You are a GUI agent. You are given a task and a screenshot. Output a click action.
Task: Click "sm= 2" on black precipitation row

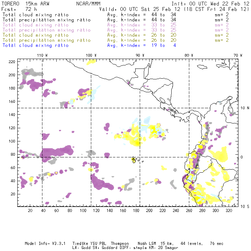(222, 20)
